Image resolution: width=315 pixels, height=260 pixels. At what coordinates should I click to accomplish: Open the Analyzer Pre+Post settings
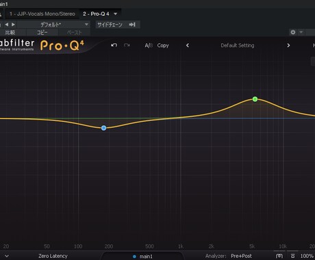[x=241, y=256]
